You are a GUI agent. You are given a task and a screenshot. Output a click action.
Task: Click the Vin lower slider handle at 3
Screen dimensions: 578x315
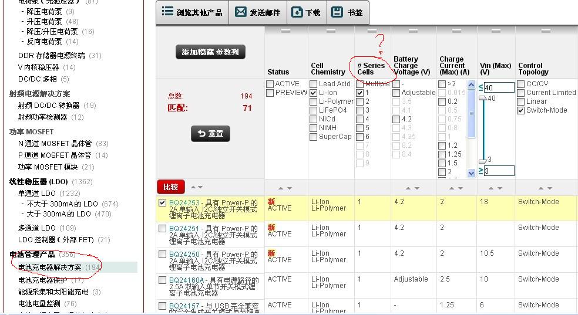click(x=482, y=161)
